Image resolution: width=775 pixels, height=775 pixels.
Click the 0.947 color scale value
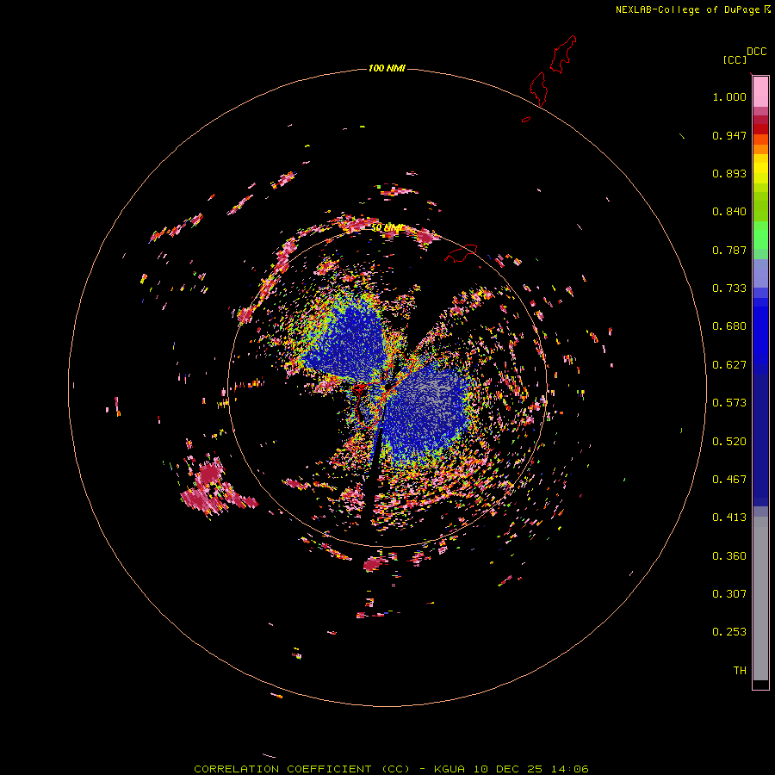(729, 135)
